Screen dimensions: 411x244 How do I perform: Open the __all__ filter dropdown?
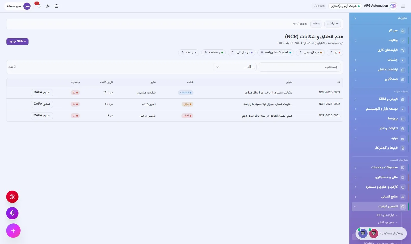(235, 67)
